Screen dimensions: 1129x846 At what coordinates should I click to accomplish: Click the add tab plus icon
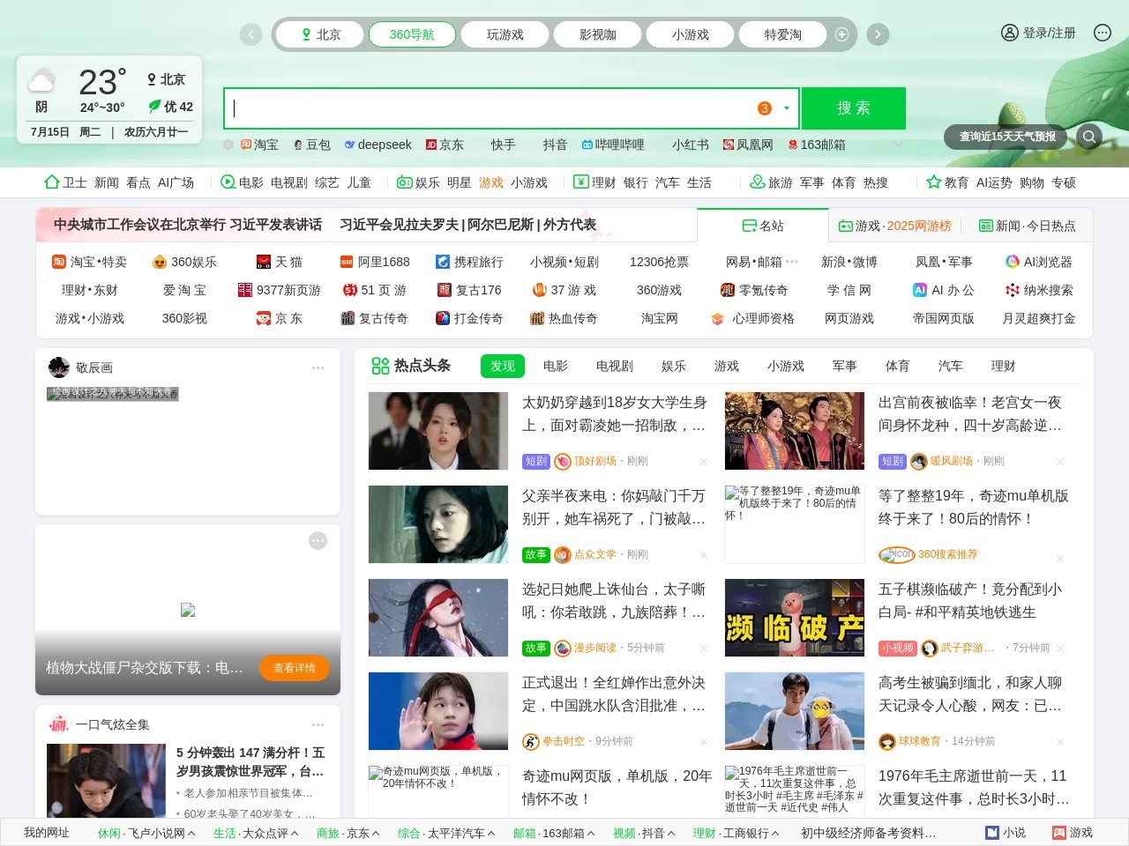(x=841, y=34)
